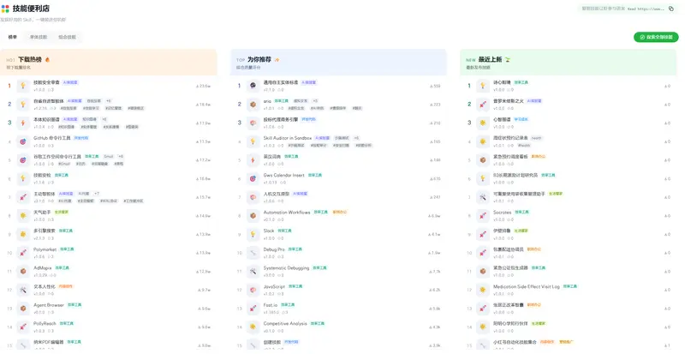Image resolution: width=685 pixels, height=354 pixels.
Task: Click the PollyReach skill icon
Action: point(23,327)
